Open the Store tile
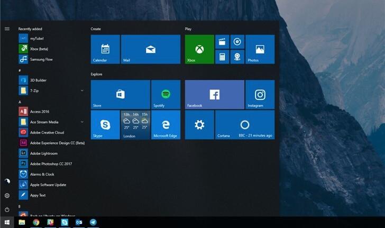 pos(120,94)
